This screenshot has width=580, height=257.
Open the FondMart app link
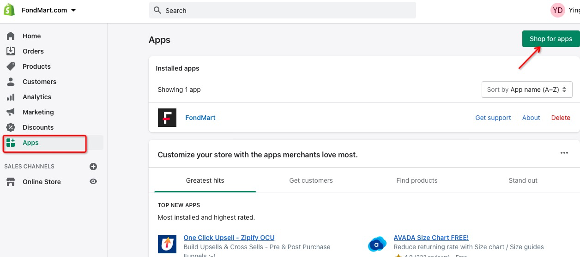coord(200,118)
